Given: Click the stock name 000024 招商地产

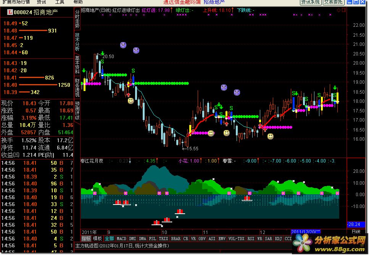Looking at the screenshot, I should [36, 12].
